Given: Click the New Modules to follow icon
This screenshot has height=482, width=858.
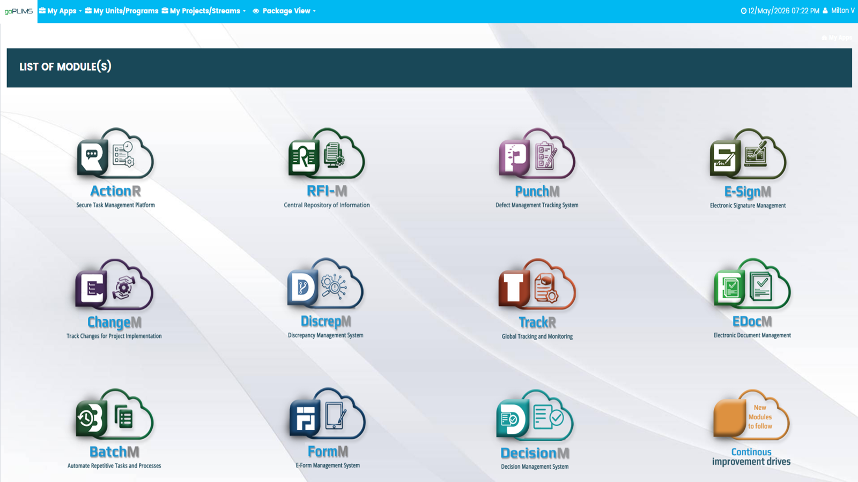Looking at the screenshot, I should tap(751, 415).
